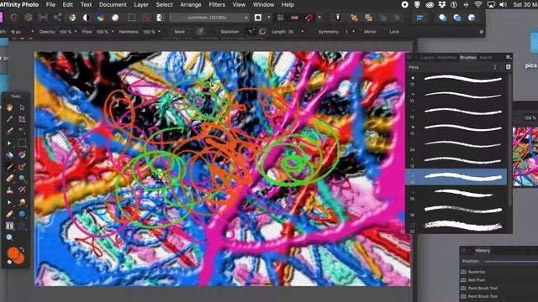
Task: Enable the Mirror checkbox
Action: [x=359, y=32]
